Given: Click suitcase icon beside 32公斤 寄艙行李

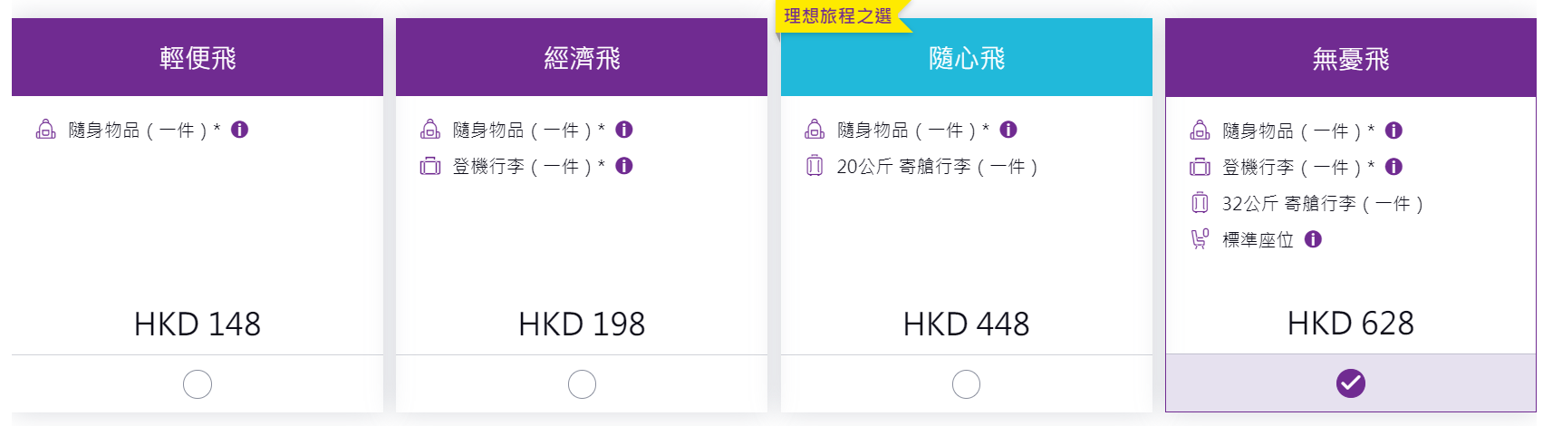Looking at the screenshot, I should point(1200,203).
